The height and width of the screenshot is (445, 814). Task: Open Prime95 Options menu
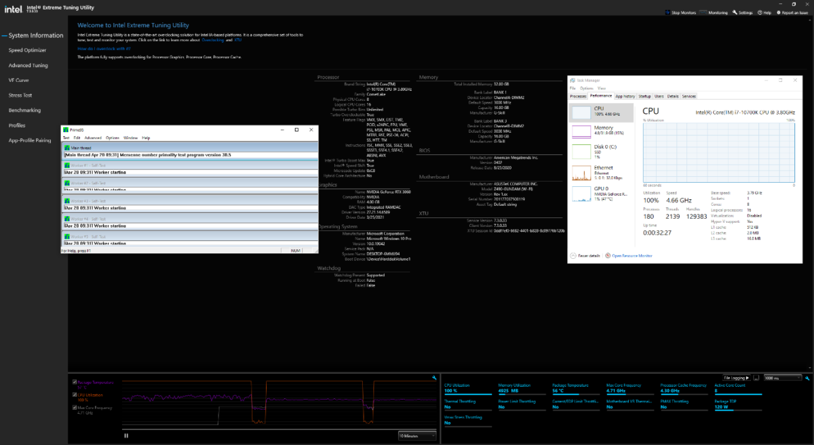[x=113, y=137]
